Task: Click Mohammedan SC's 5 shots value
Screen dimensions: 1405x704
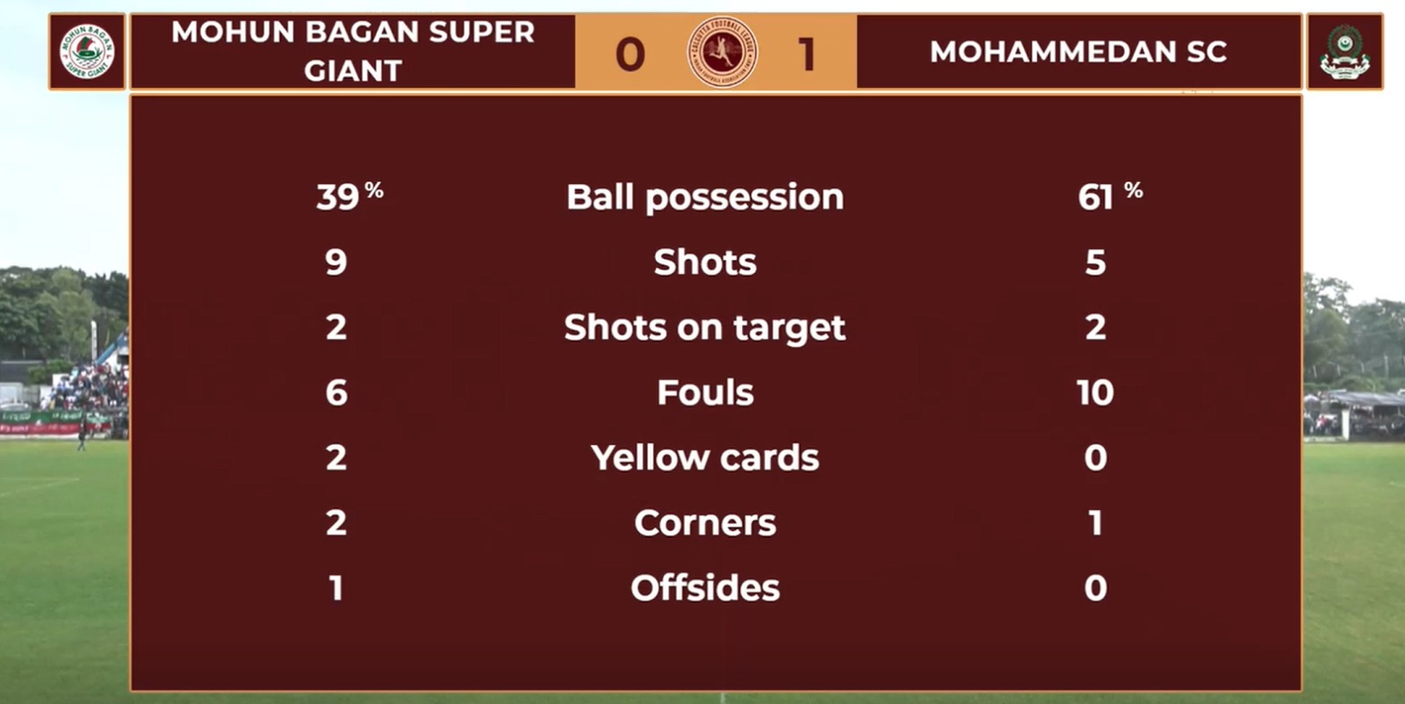Action: (x=1095, y=262)
